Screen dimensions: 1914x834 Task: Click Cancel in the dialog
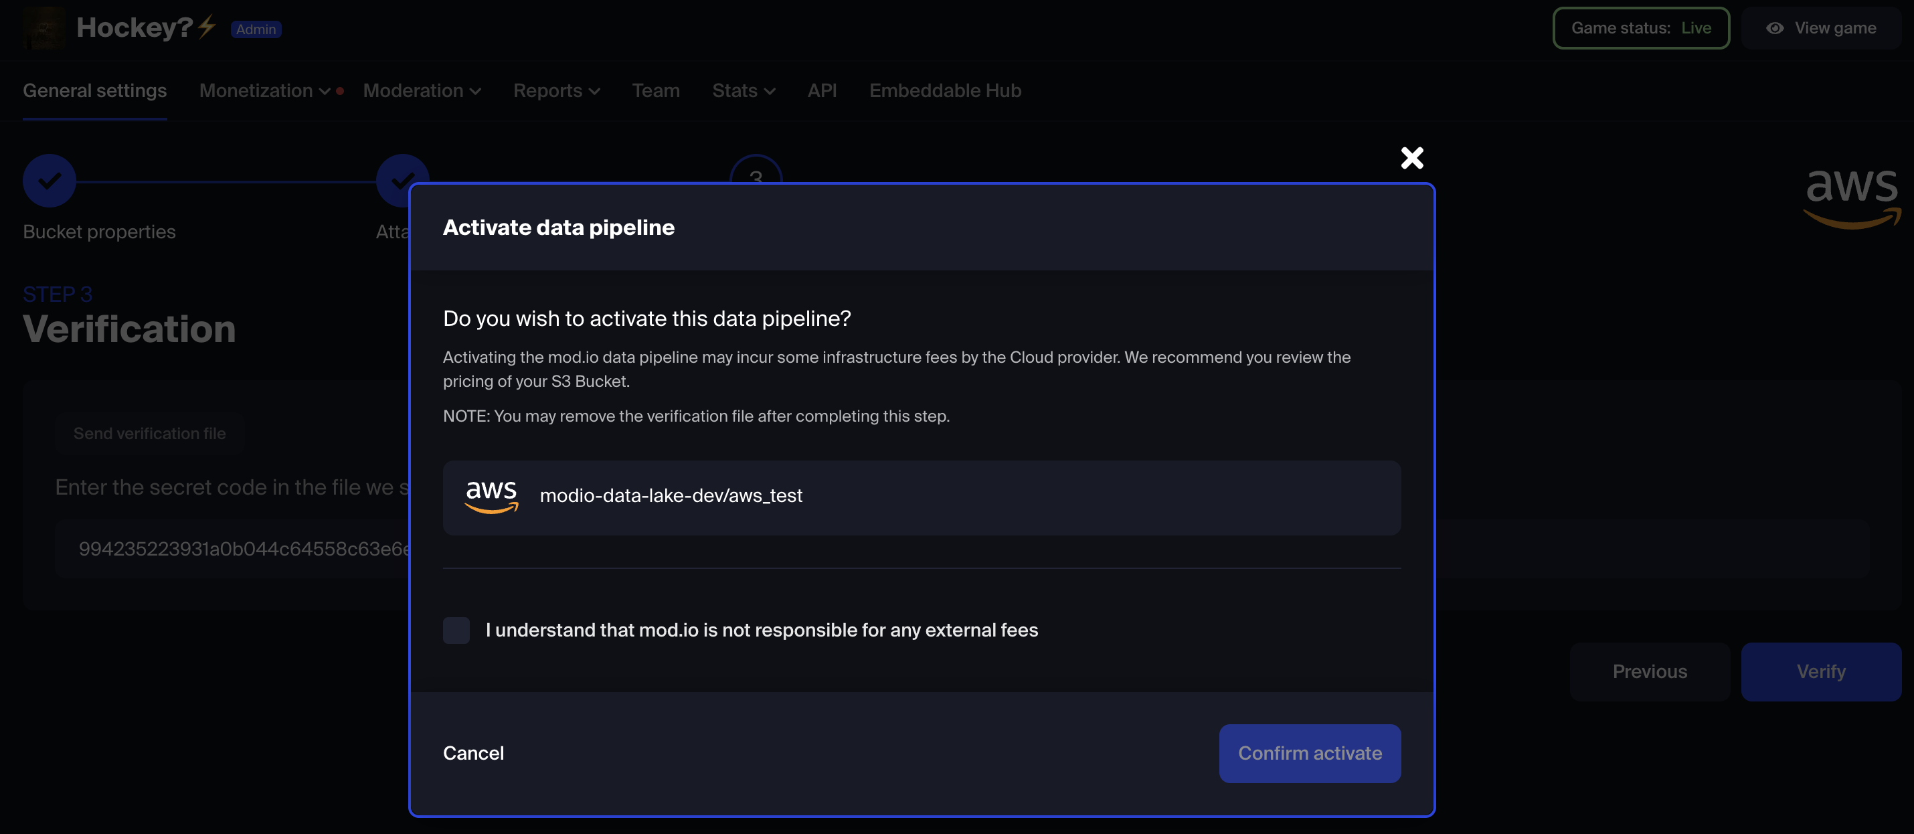point(473,752)
